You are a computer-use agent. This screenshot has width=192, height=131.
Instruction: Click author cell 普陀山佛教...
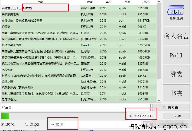pos(89,8)
